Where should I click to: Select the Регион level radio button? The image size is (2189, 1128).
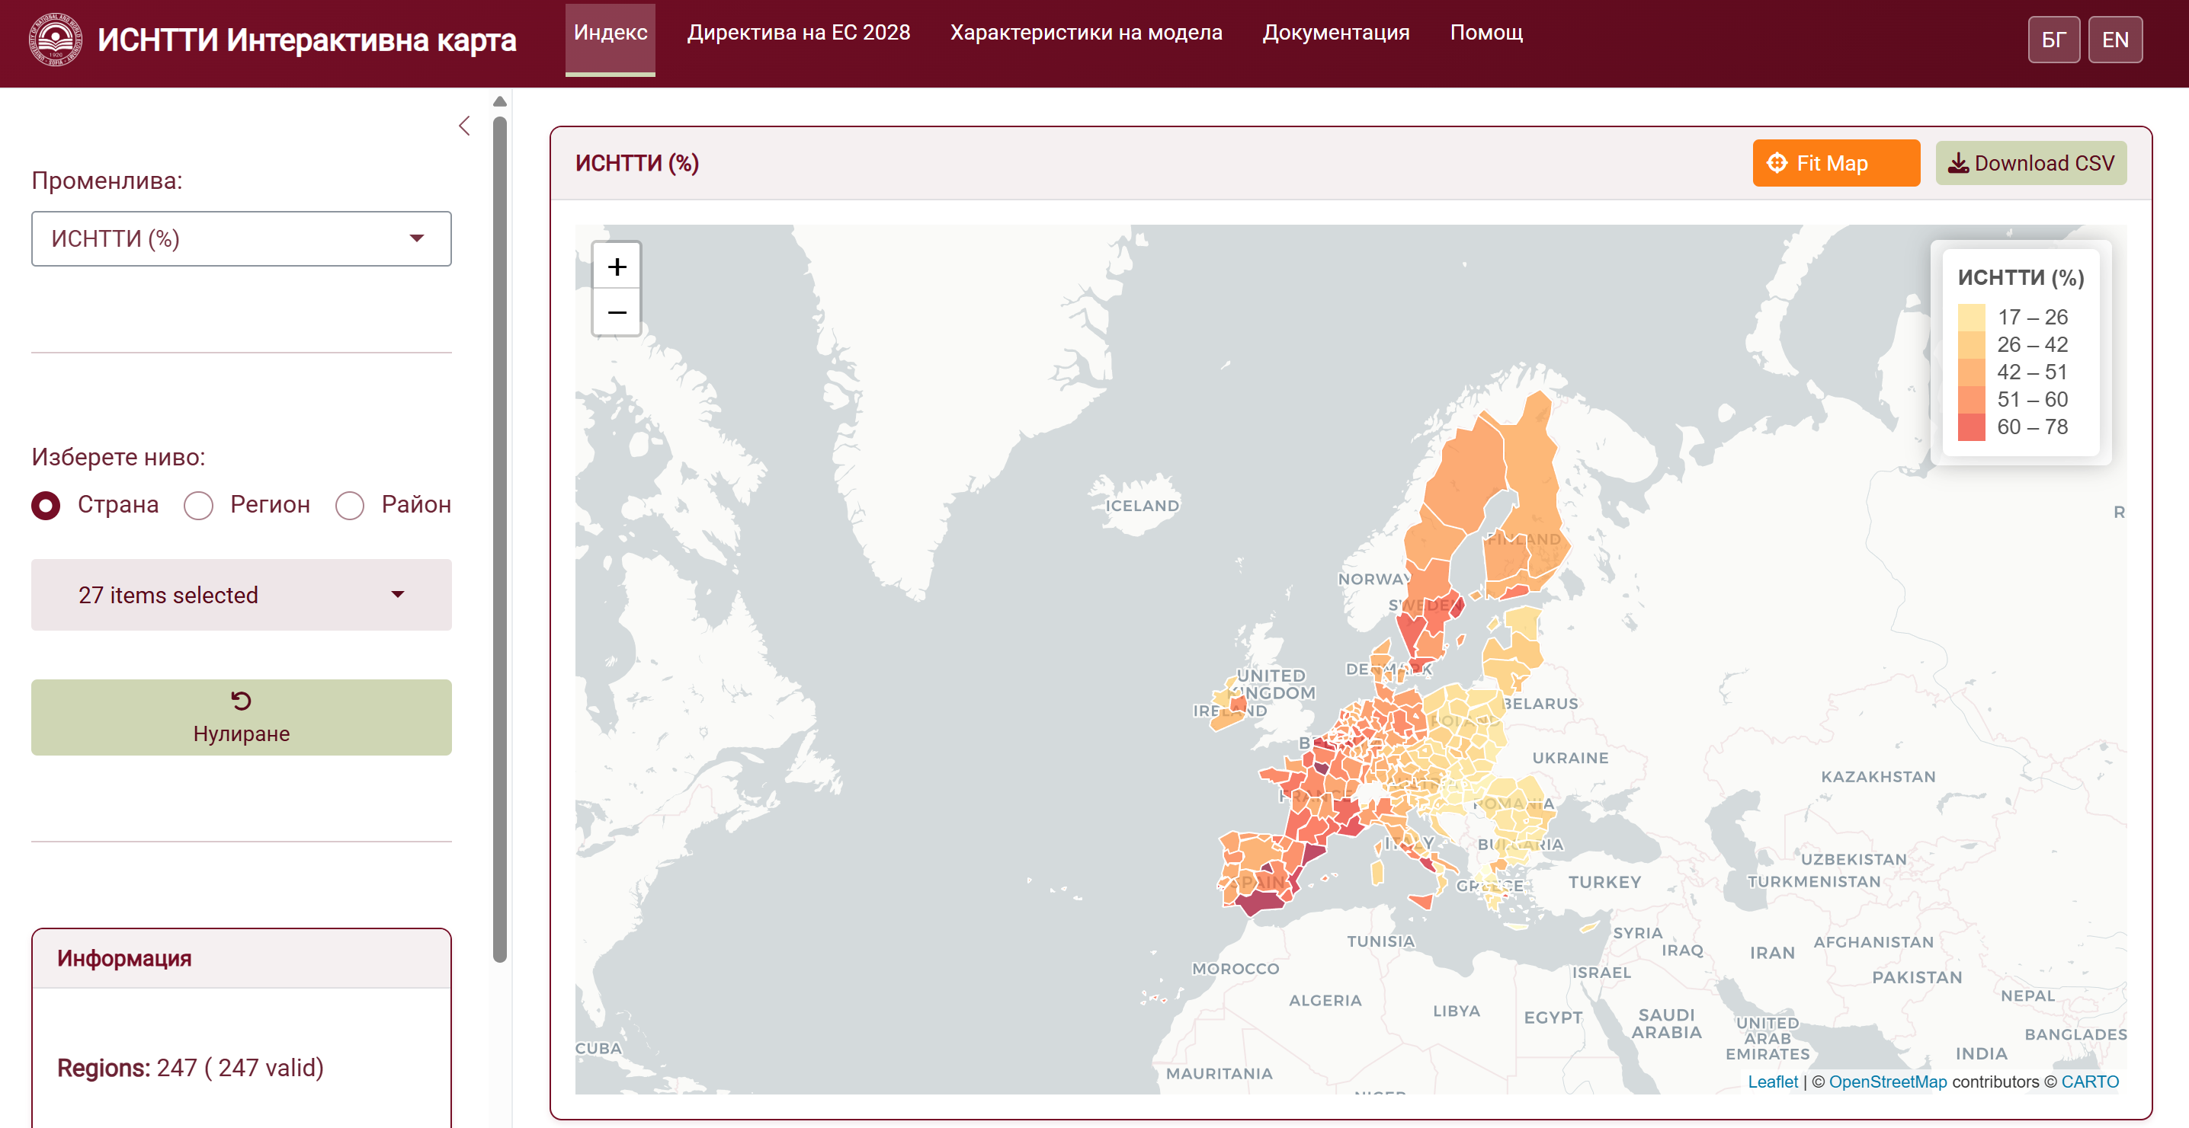(x=199, y=506)
